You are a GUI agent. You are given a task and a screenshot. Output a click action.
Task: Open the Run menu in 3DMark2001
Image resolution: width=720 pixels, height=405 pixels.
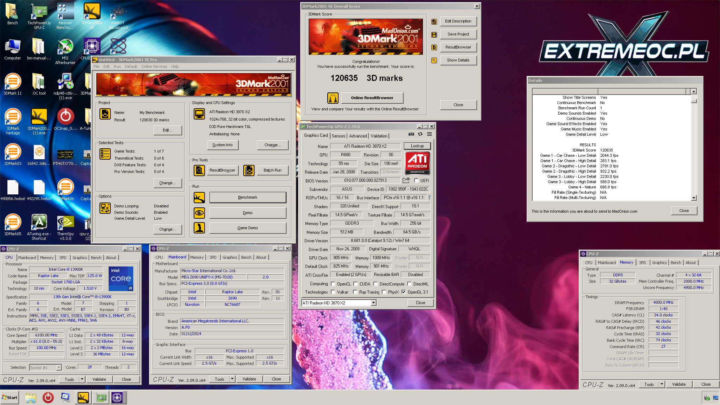pyautogui.click(x=117, y=66)
